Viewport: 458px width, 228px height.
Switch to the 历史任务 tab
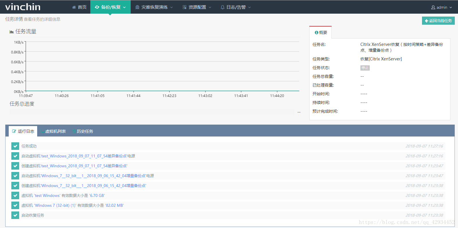[83, 131]
